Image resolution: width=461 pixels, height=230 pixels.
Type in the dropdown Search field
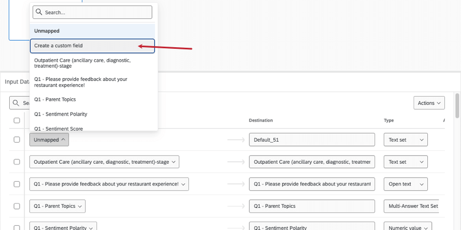click(x=98, y=12)
